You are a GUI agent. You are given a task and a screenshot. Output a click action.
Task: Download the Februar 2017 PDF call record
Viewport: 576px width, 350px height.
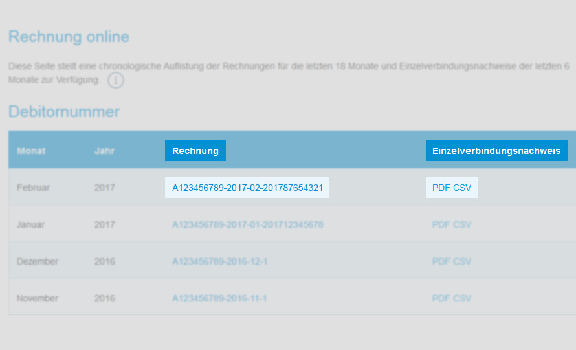(x=441, y=188)
